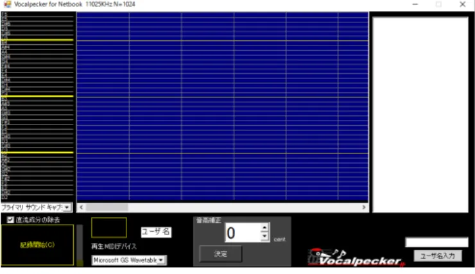
Task: Click the left arrow of the horizontal scrollbar
Action: (81, 207)
